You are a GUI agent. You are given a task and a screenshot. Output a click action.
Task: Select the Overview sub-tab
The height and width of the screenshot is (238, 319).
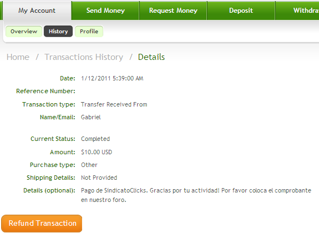(x=24, y=31)
